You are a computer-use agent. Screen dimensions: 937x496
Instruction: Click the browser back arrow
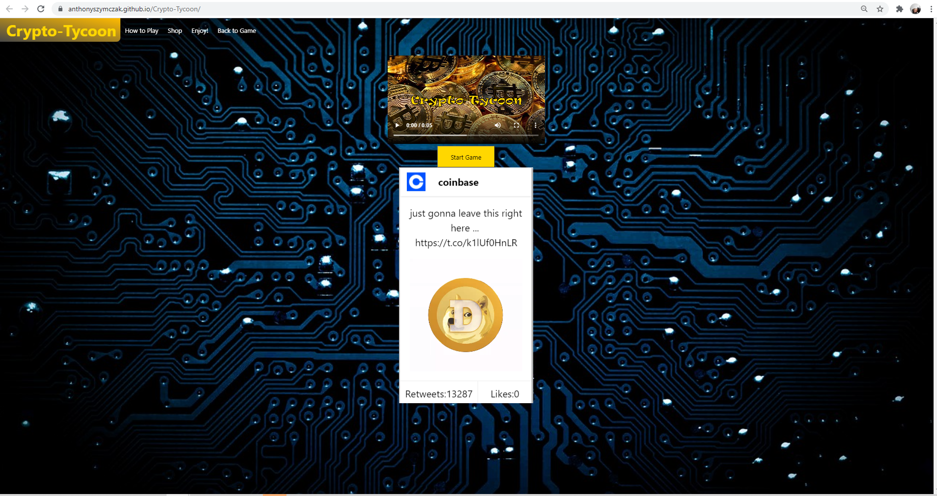point(9,9)
